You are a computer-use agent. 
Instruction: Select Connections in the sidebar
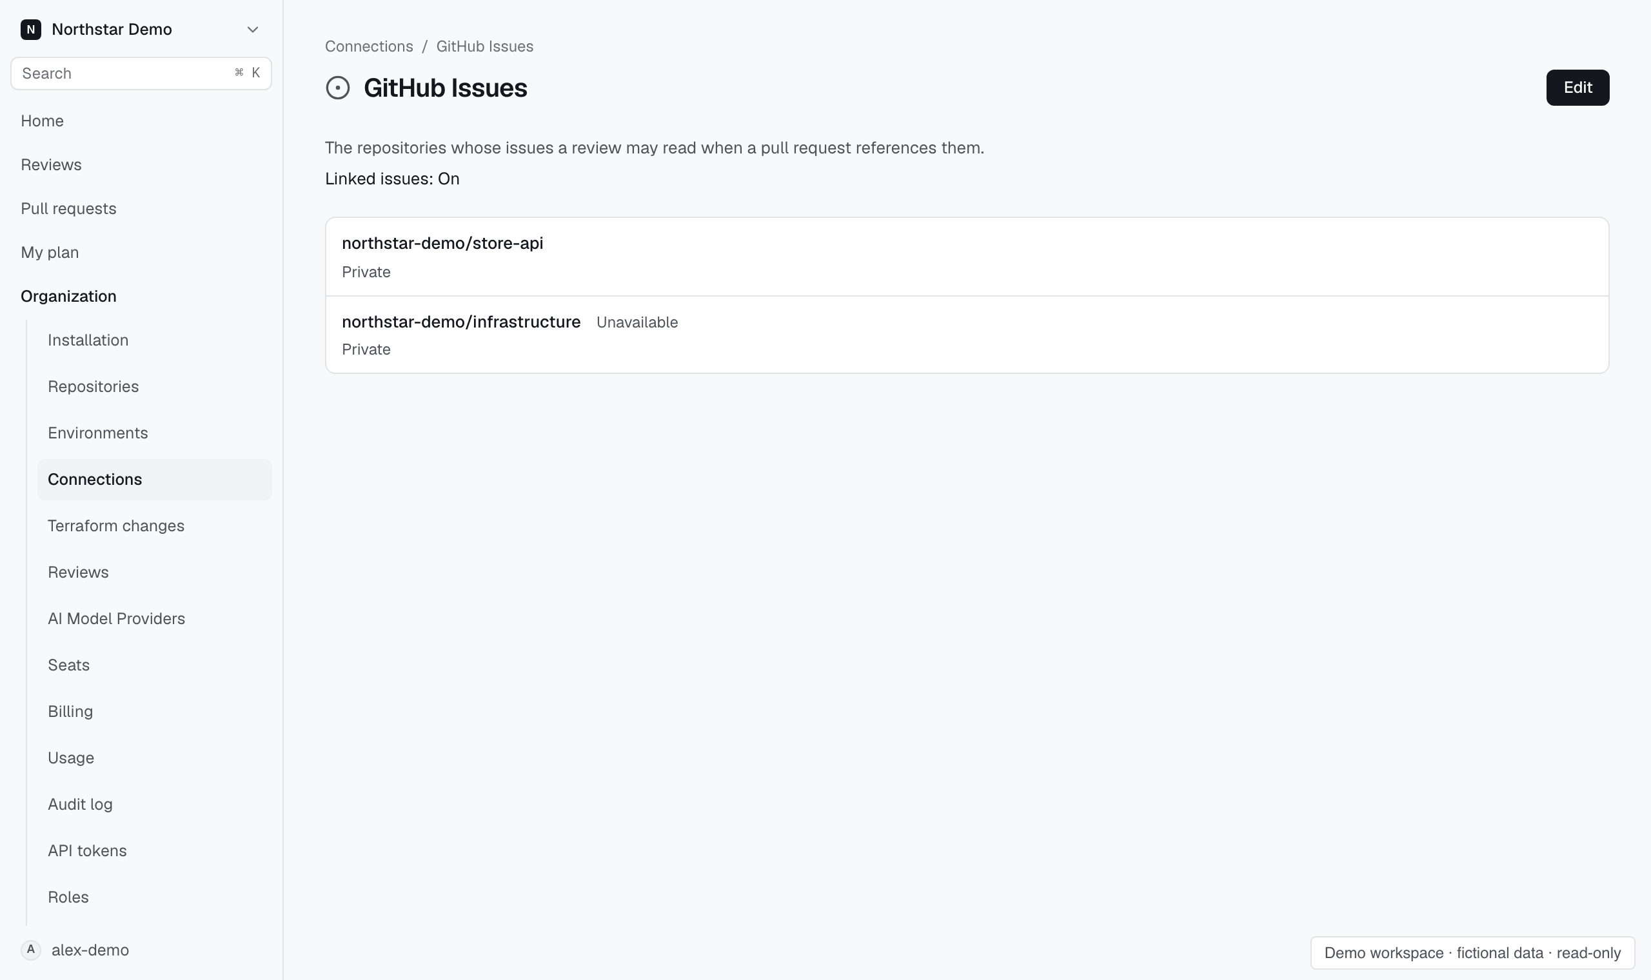point(155,480)
